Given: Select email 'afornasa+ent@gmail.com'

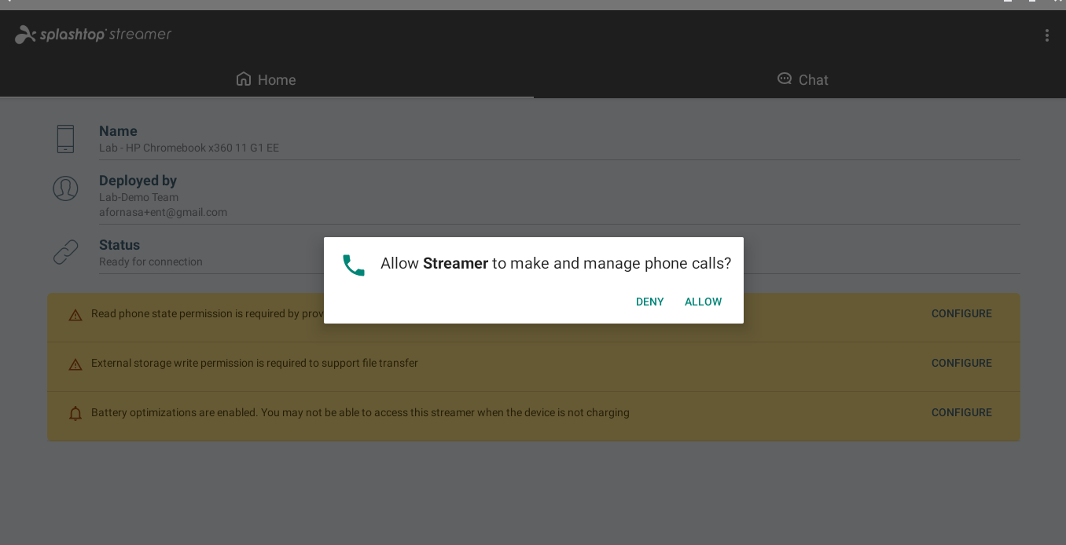Looking at the screenshot, I should pyautogui.click(x=163, y=212).
